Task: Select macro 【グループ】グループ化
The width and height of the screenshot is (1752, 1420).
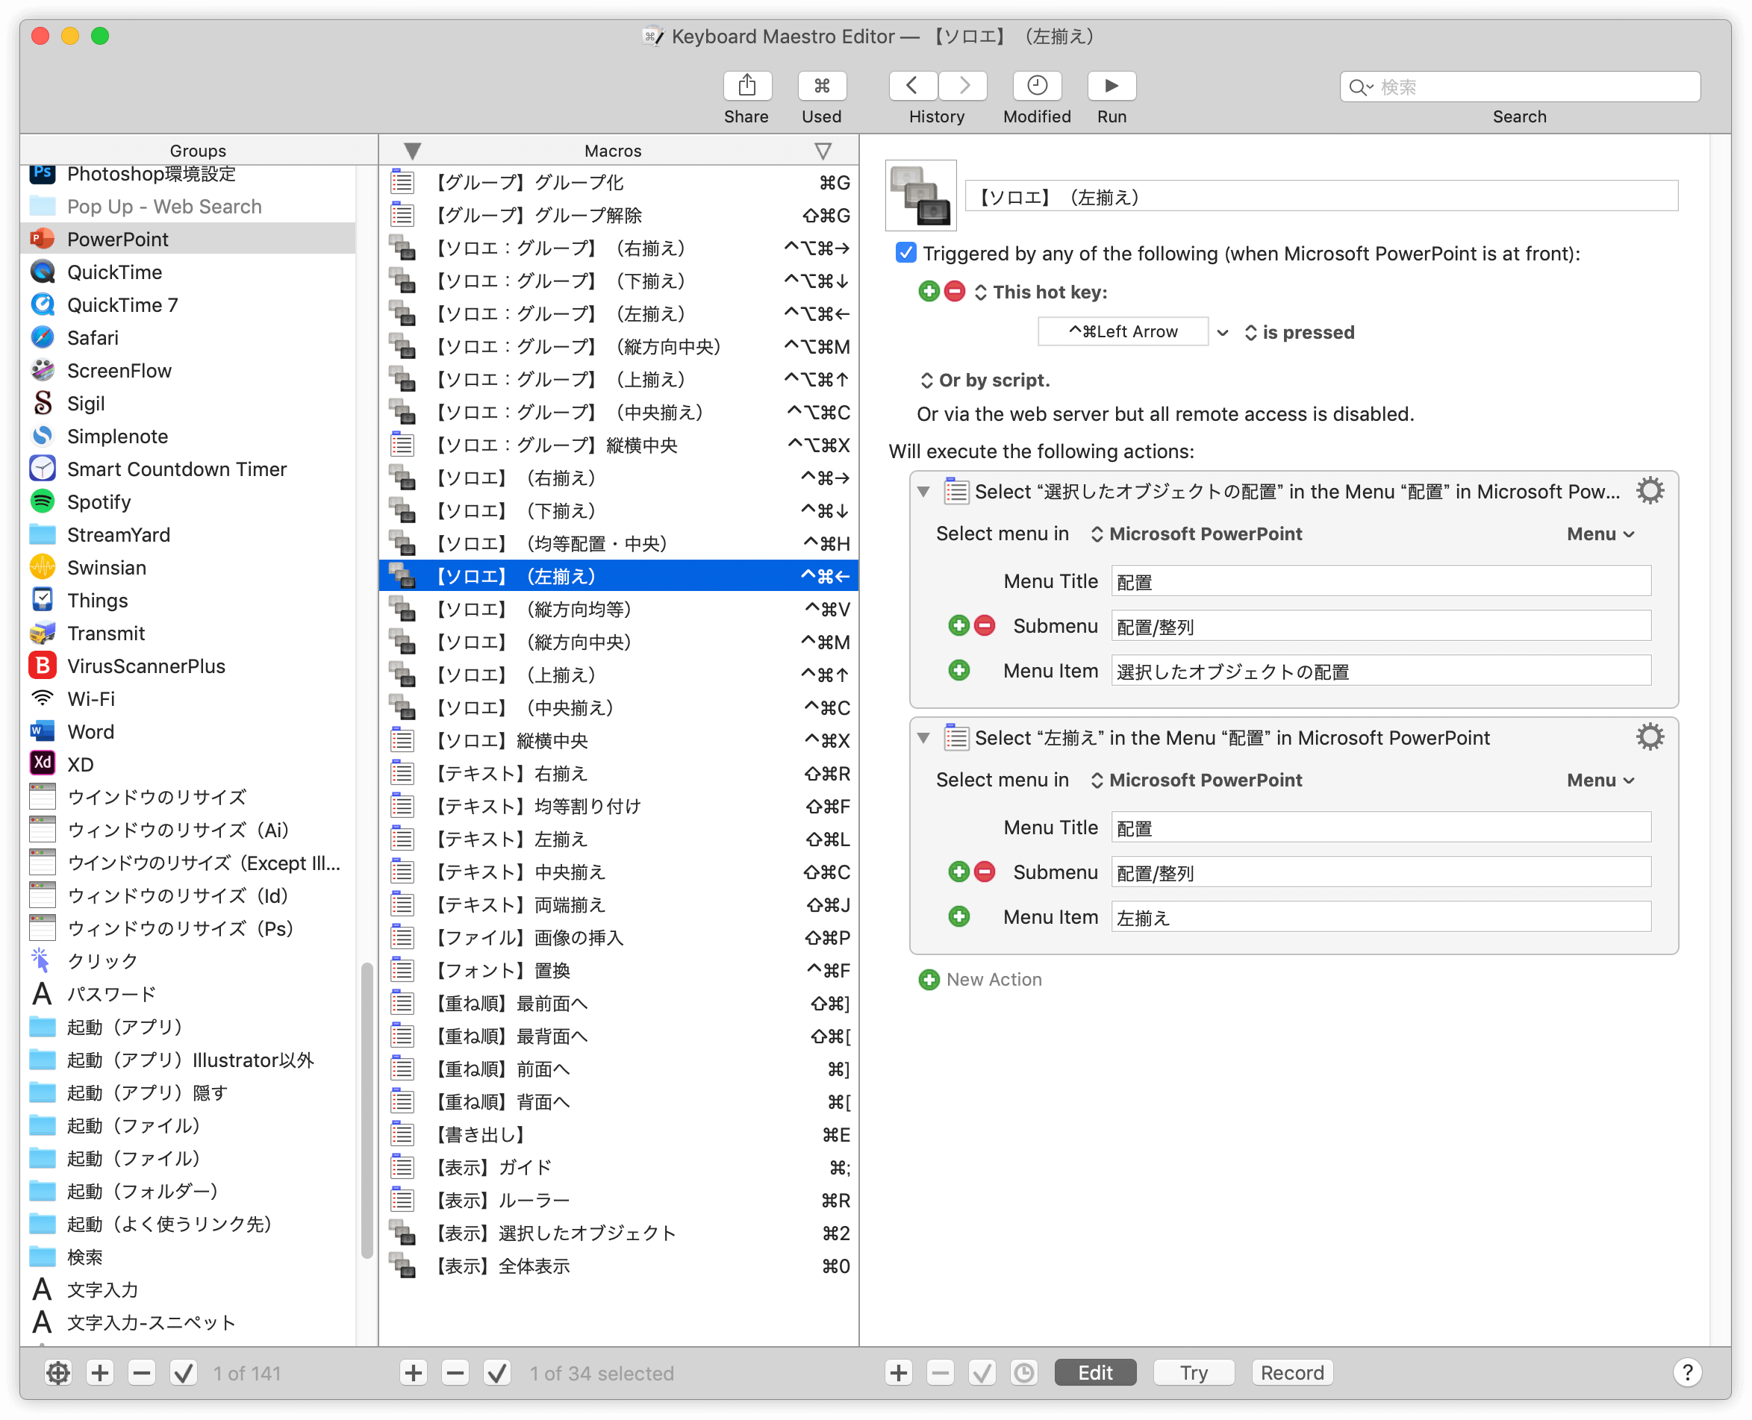Action: [619, 181]
